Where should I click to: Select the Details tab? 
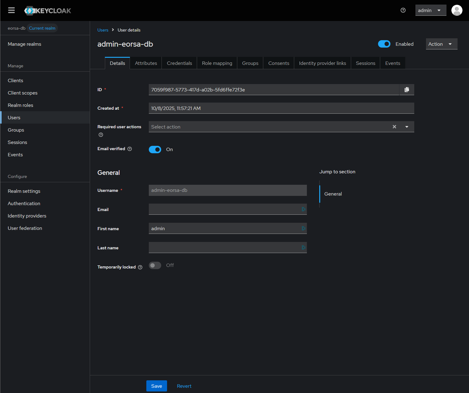tap(118, 63)
